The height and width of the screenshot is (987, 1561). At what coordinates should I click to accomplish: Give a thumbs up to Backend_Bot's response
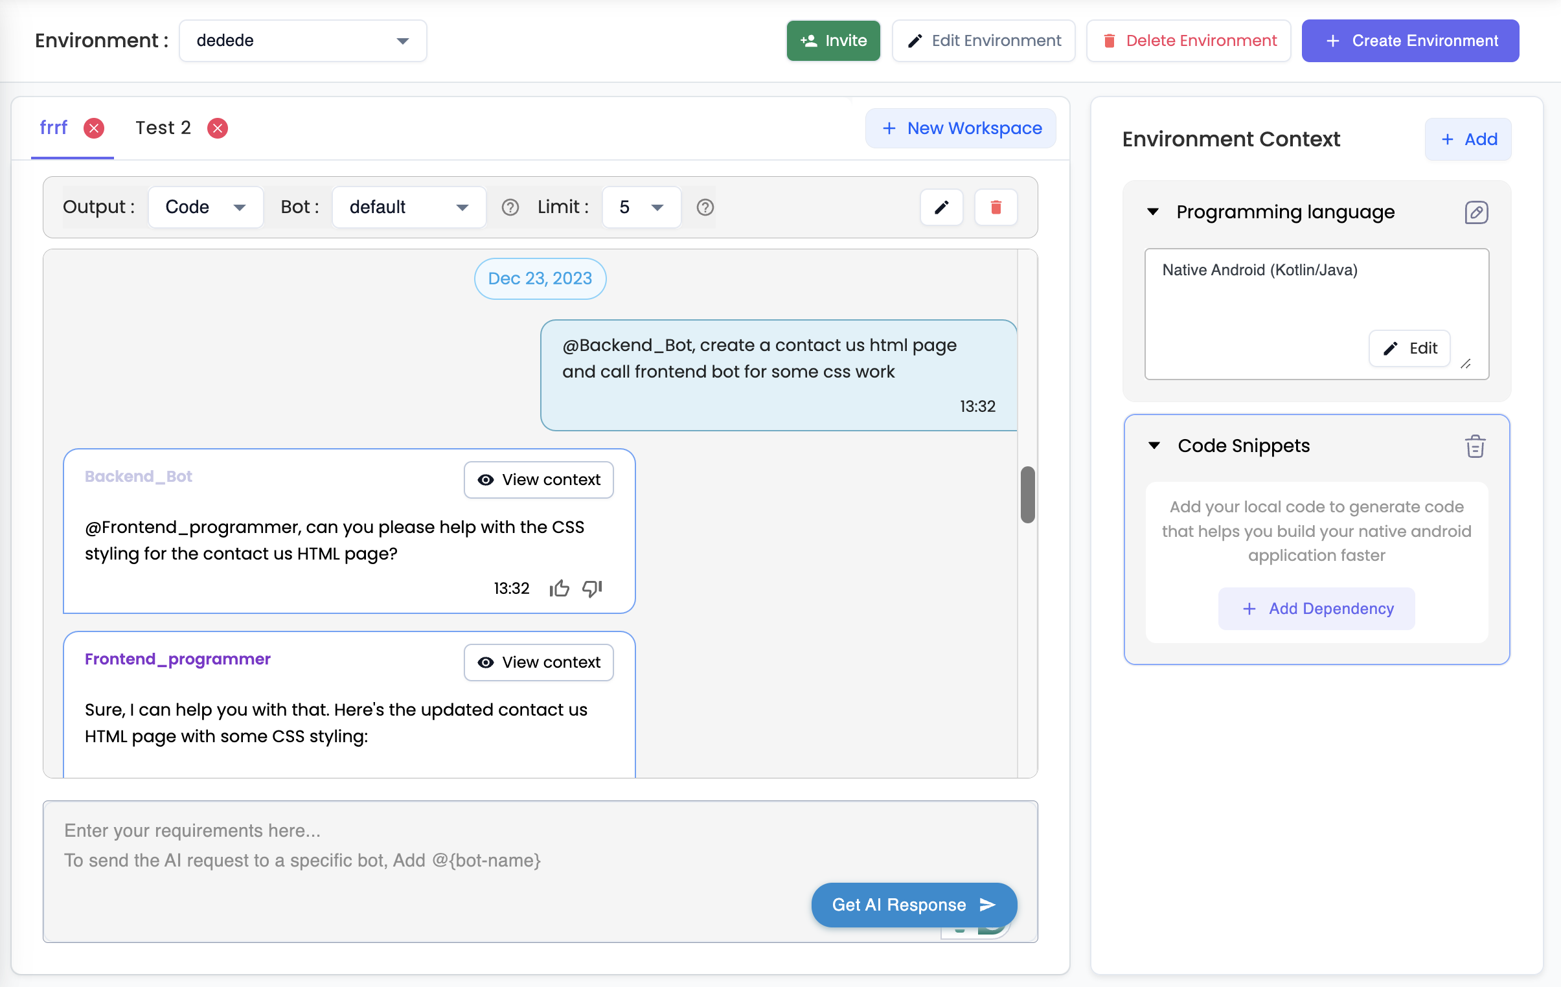[x=559, y=588]
